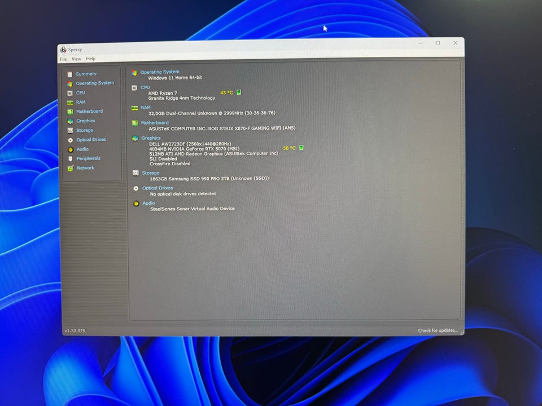
Task: Click the Audio speaker icon in the sidebar
Action: point(71,149)
